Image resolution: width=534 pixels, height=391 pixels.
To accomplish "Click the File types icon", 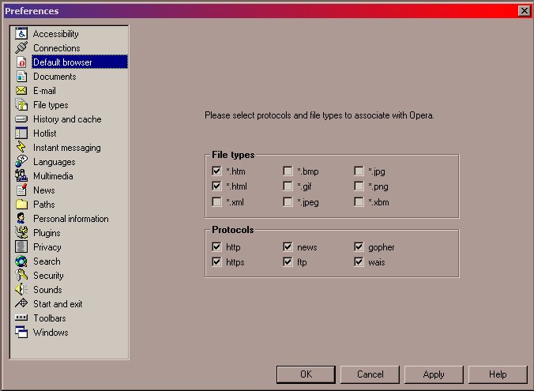I will pos(21,105).
